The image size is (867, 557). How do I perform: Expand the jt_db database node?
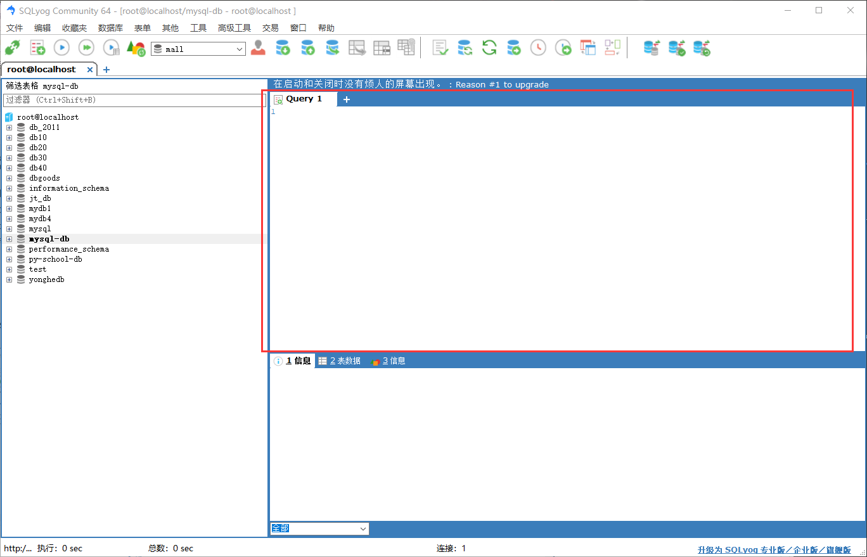(x=9, y=198)
